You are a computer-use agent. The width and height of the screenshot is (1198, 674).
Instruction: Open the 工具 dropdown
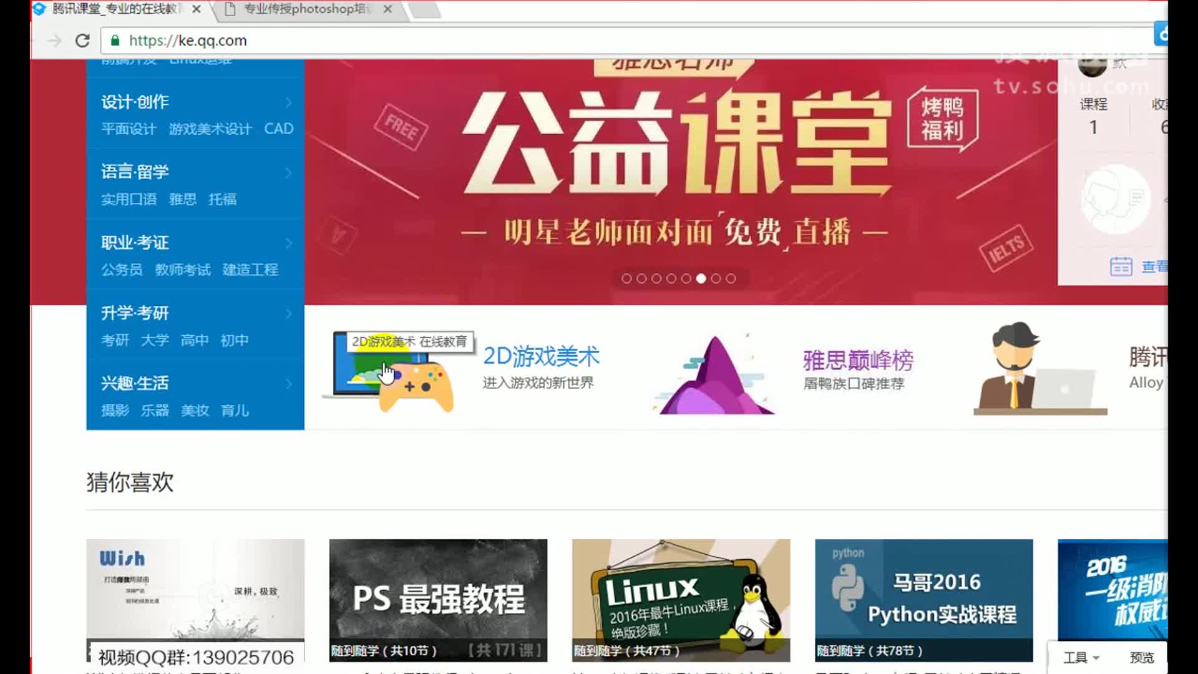click(1081, 658)
